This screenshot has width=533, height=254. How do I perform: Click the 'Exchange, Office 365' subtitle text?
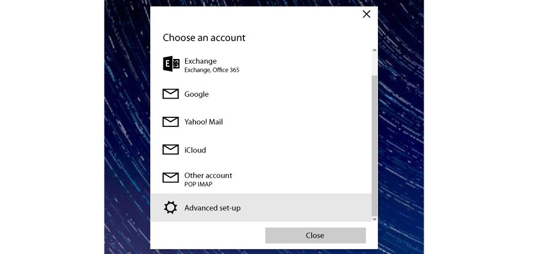pos(212,70)
